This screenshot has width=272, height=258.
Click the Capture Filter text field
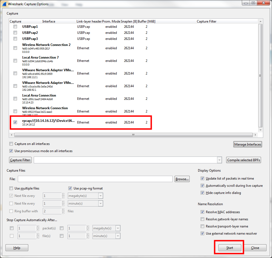(125, 160)
